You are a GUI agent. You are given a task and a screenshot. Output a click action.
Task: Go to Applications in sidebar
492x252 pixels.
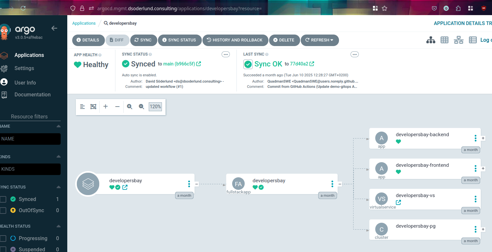[x=29, y=55]
